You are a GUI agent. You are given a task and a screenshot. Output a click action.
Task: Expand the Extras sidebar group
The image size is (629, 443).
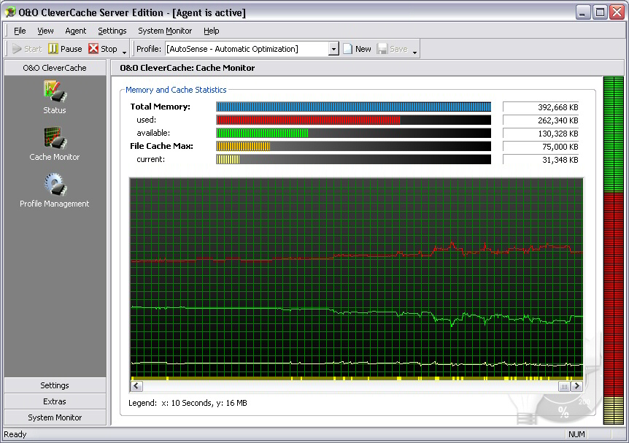click(55, 401)
